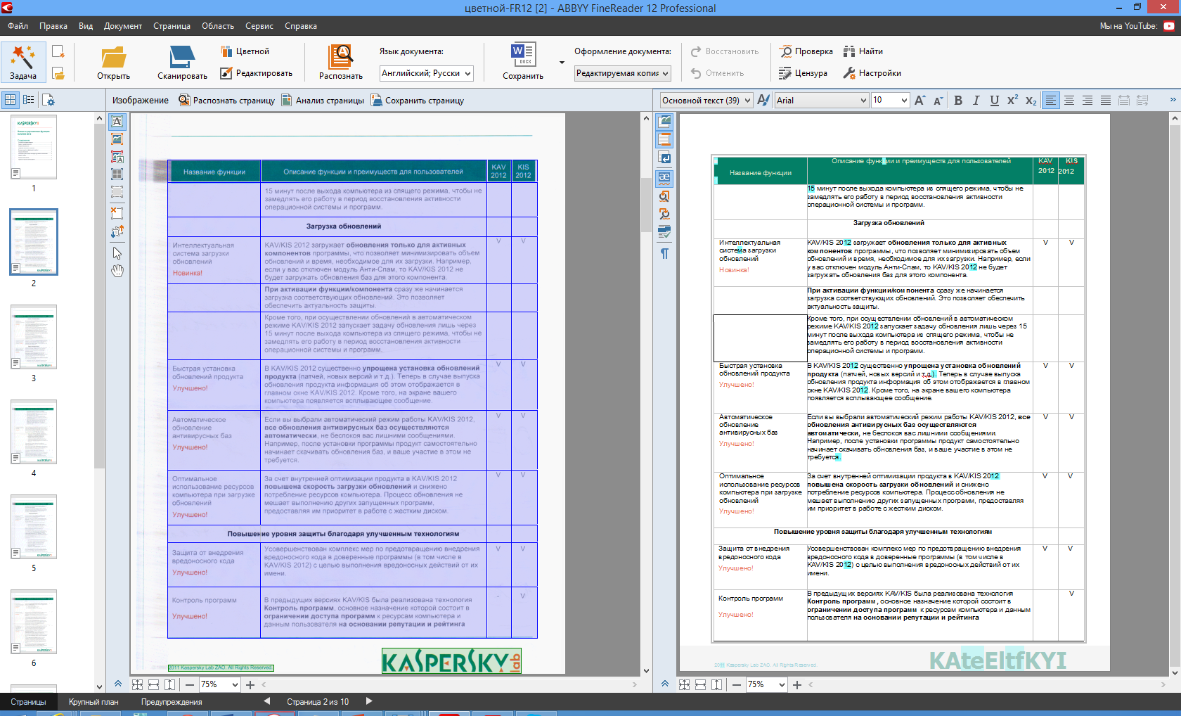The height and width of the screenshot is (716, 1181).
Task: Toggle non-printing characters pilcrow
Action: (x=664, y=253)
